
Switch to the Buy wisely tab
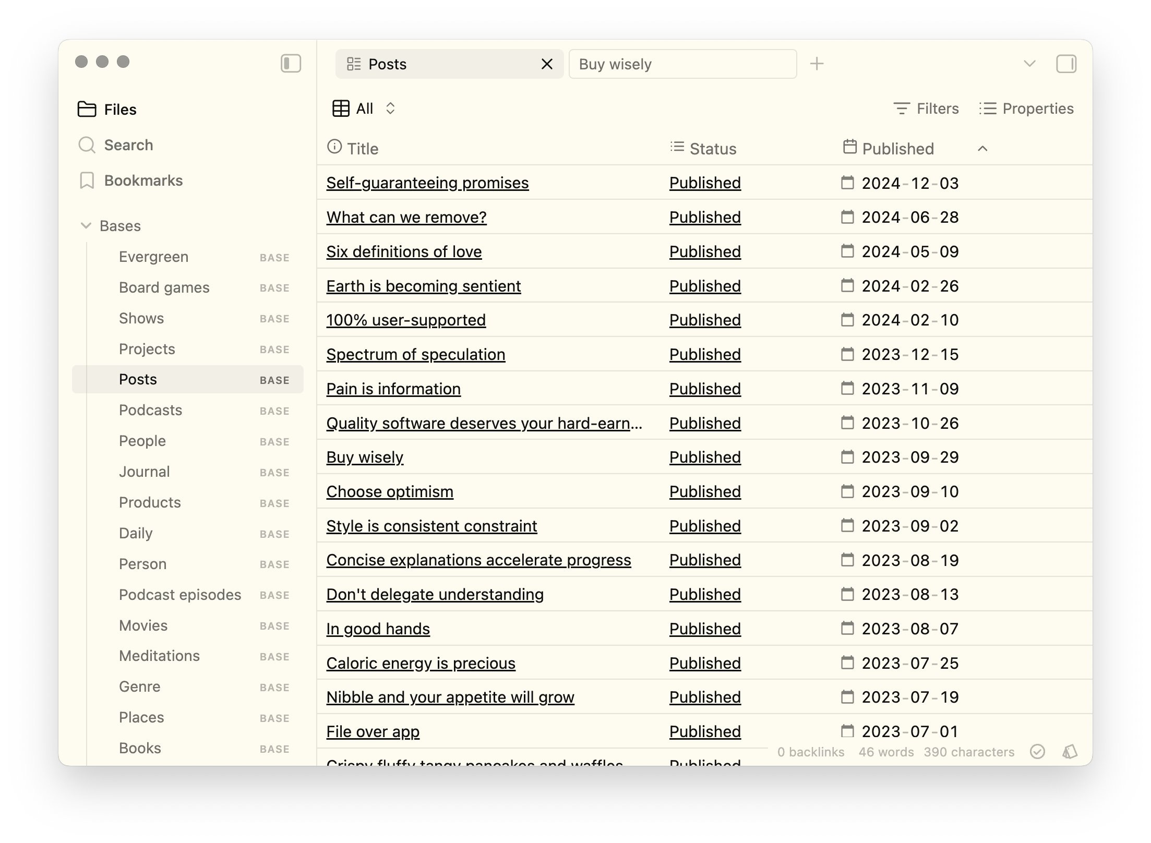[x=682, y=64]
